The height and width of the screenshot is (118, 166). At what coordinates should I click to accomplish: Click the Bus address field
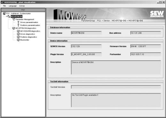(x=146, y=33)
